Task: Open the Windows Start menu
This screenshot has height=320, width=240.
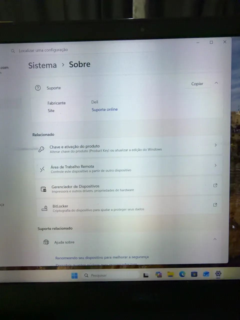Action: point(74,275)
